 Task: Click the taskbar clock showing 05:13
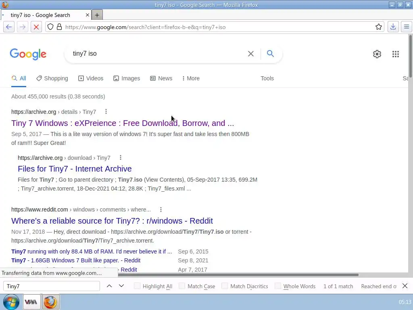405,302
